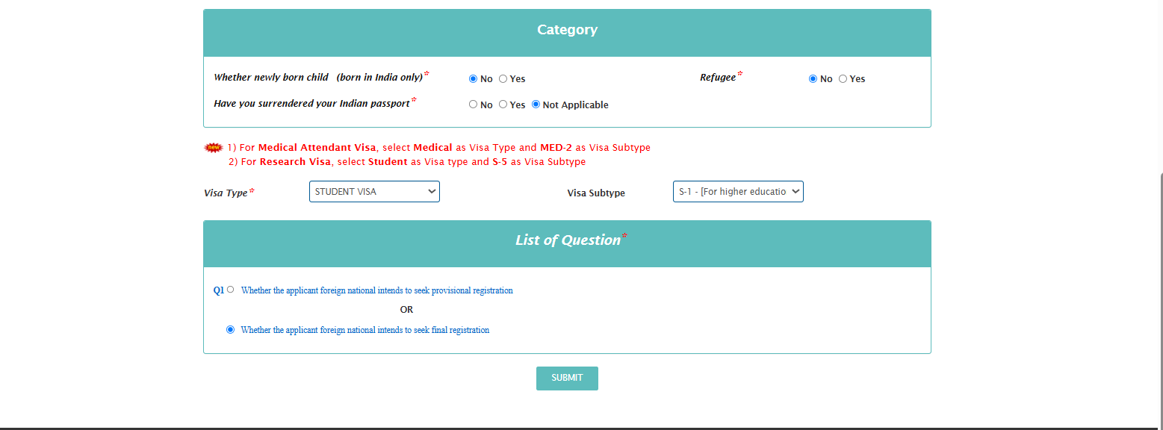Screen dimensions: 1163x430
Task: Select No for surrendered Indian passport
Action: coord(473,105)
